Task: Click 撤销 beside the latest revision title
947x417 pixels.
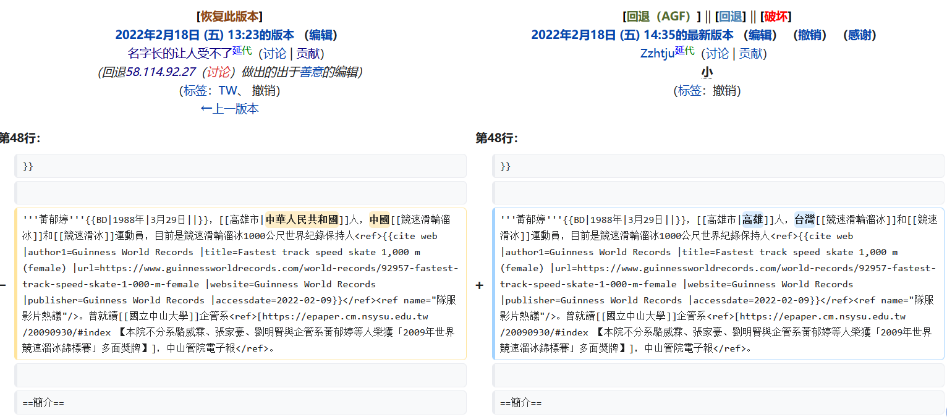Action: click(810, 35)
